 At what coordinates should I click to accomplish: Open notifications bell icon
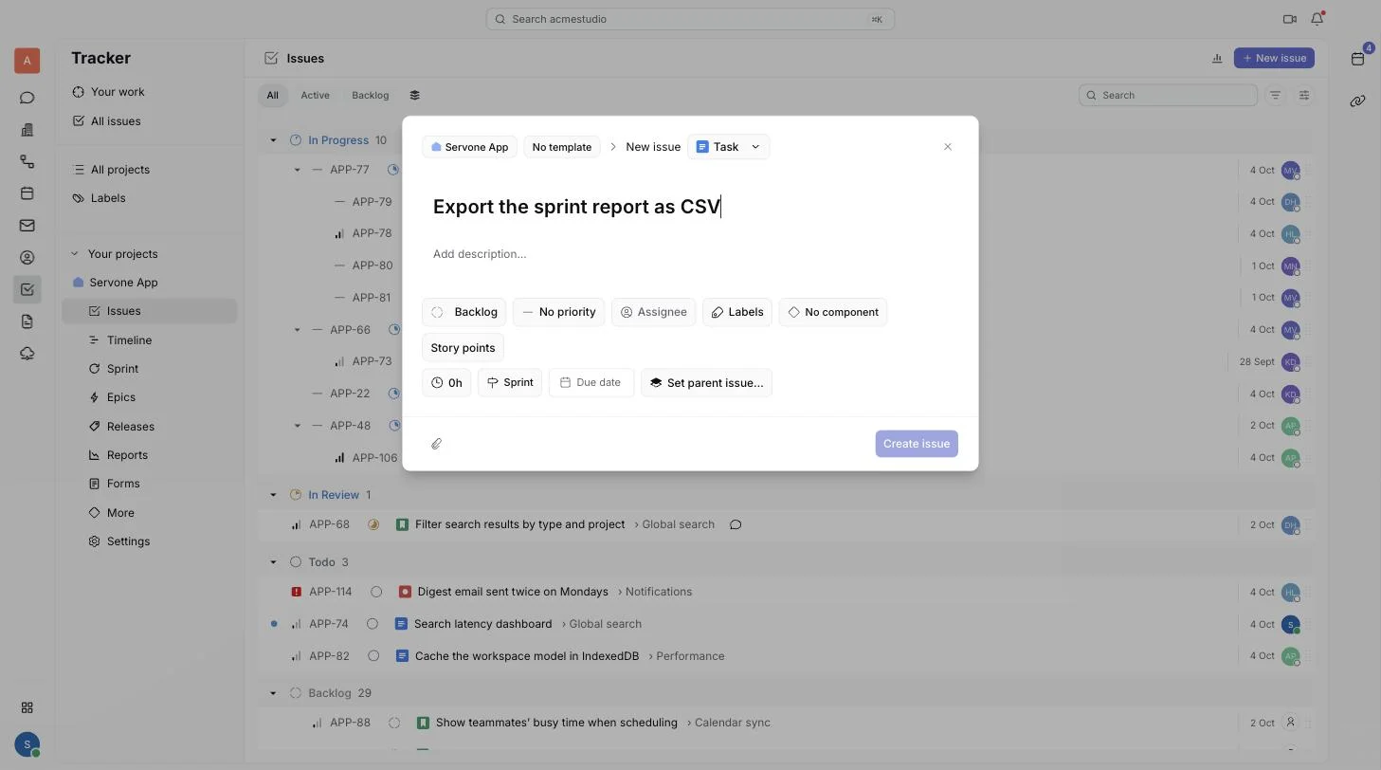(x=1317, y=19)
